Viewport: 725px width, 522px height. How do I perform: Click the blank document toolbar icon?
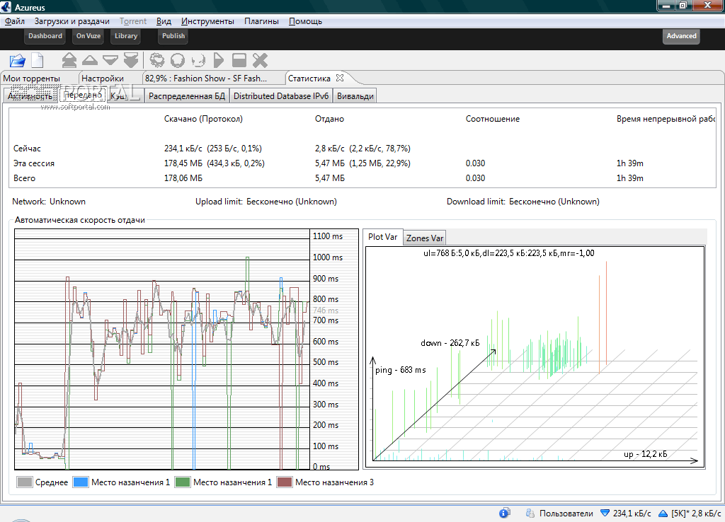click(36, 61)
